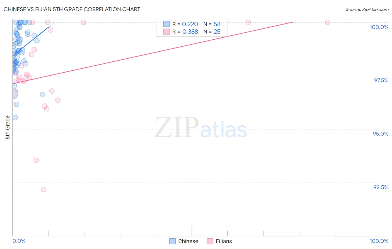392x249 pixels.
Task: Open the ZipAtlas.com source link
Action: [367, 9]
